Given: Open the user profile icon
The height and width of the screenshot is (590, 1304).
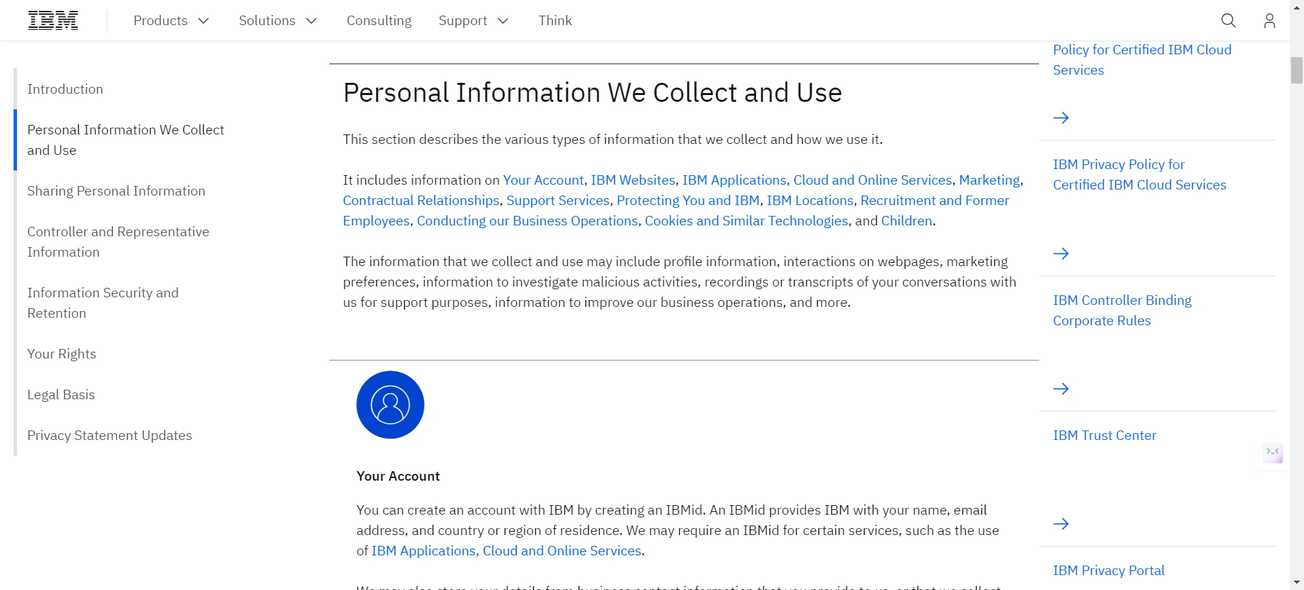Looking at the screenshot, I should coord(1269,20).
